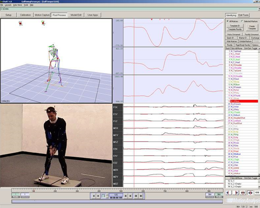This screenshot has width=260, height=208.
Task: Click the Quick ID button
Action: [231, 38]
